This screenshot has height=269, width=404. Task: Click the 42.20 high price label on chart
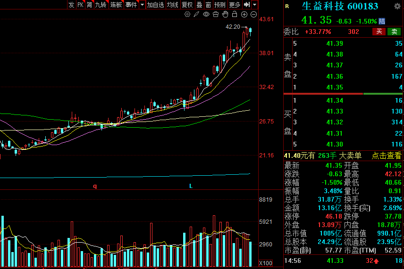(233, 27)
